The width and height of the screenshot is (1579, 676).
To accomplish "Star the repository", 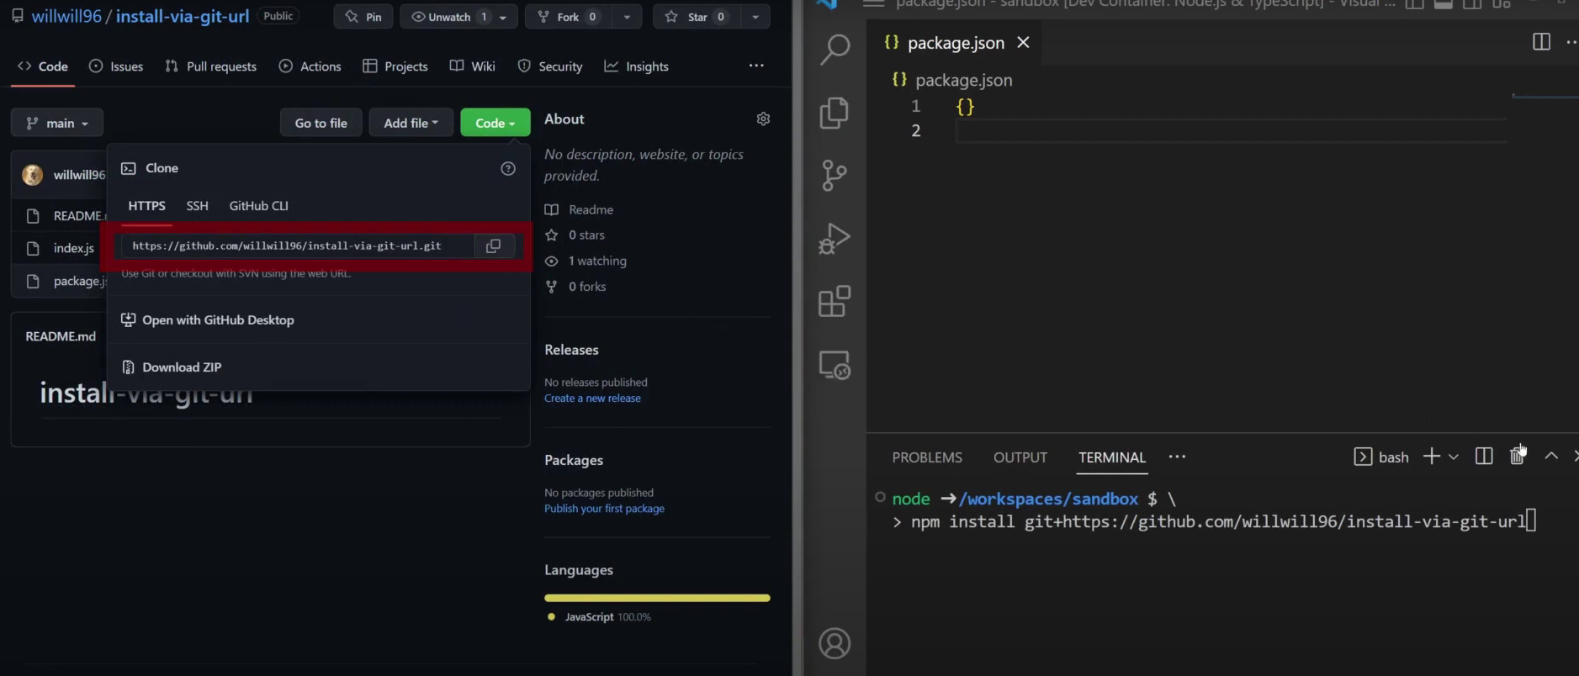I will coord(697,17).
